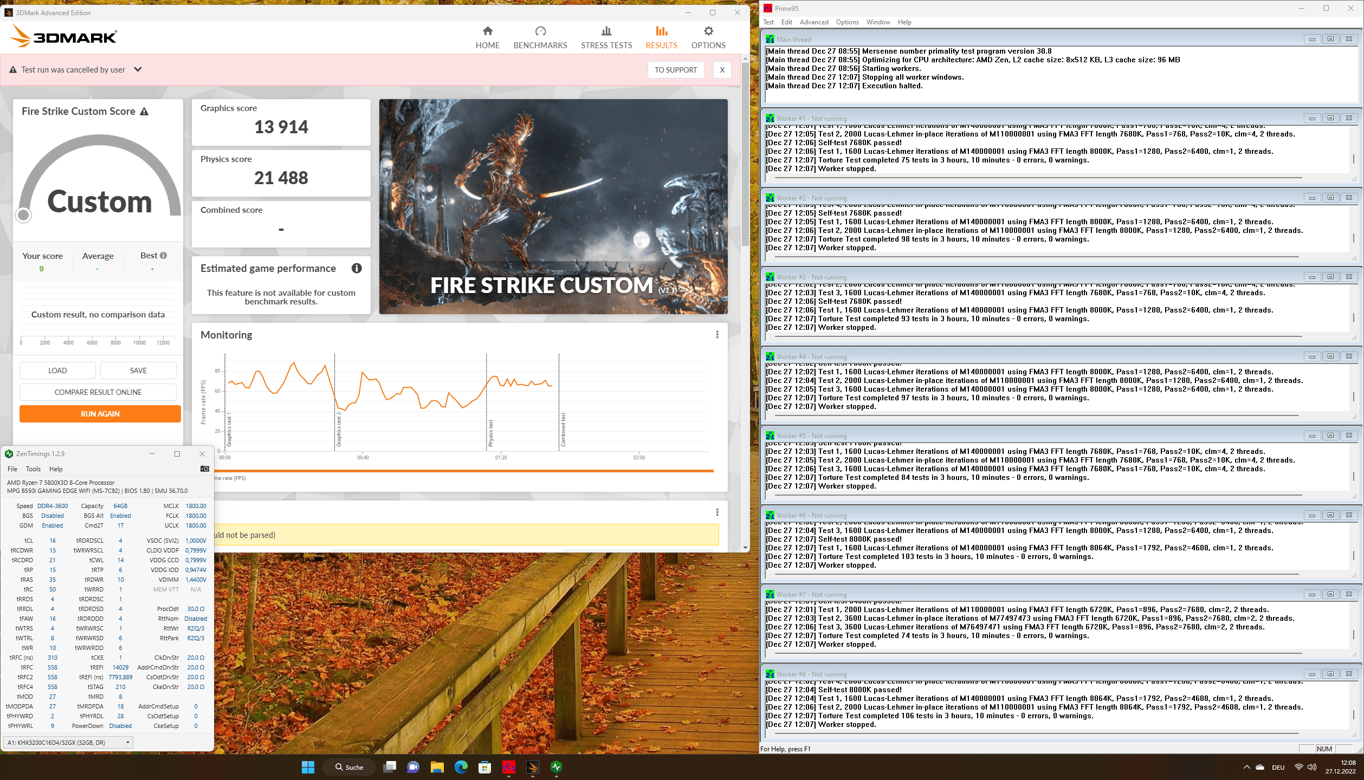The image size is (1364, 780).
Task: Click the DDR4-3600 speed value in ZenTimings
Action: coord(53,506)
